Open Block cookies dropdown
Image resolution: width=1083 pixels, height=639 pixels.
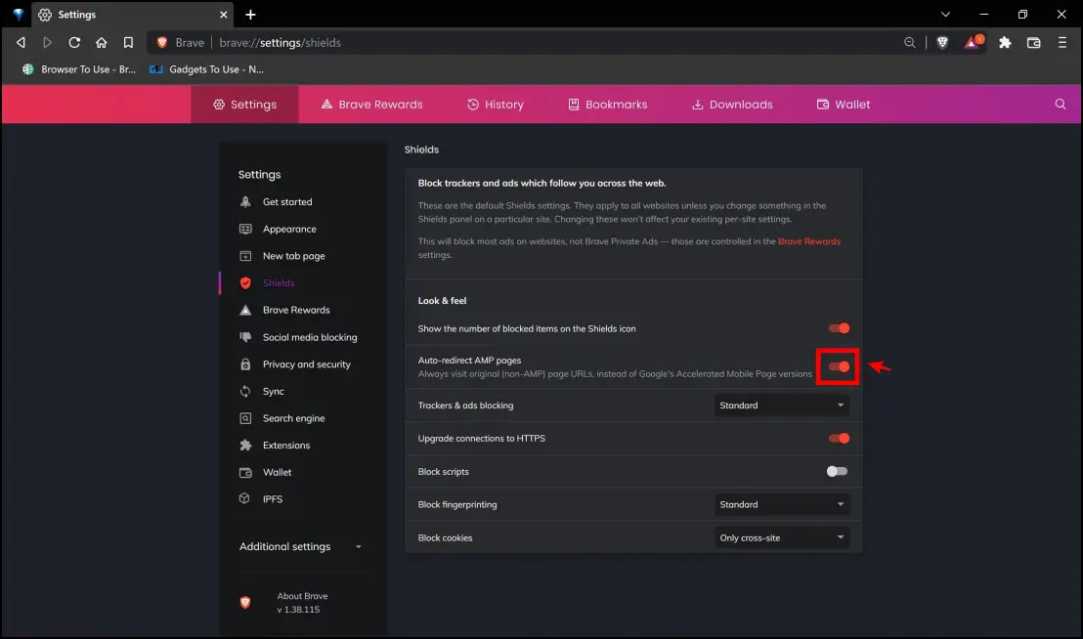pos(782,537)
